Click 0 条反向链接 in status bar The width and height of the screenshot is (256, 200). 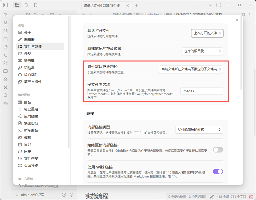click(x=177, y=196)
